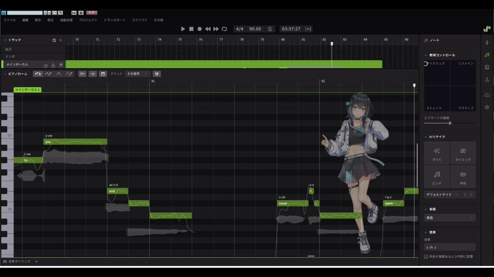494x277 pixels.
Task: Click the stop button in transport
Action: pos(191,29)
